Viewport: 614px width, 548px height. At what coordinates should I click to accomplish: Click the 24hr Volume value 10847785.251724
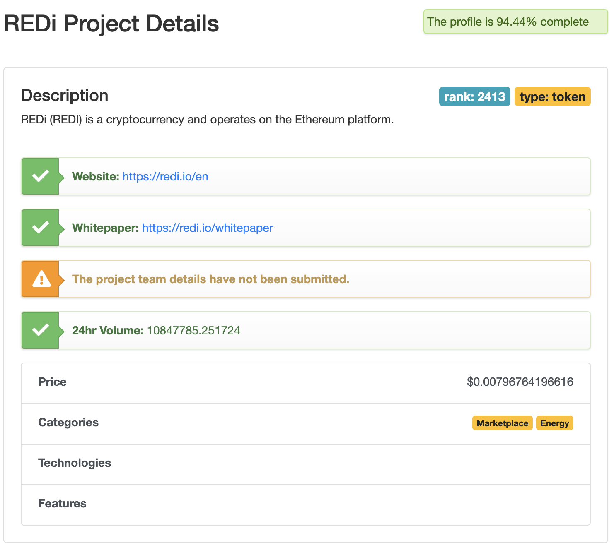(193, 331)
